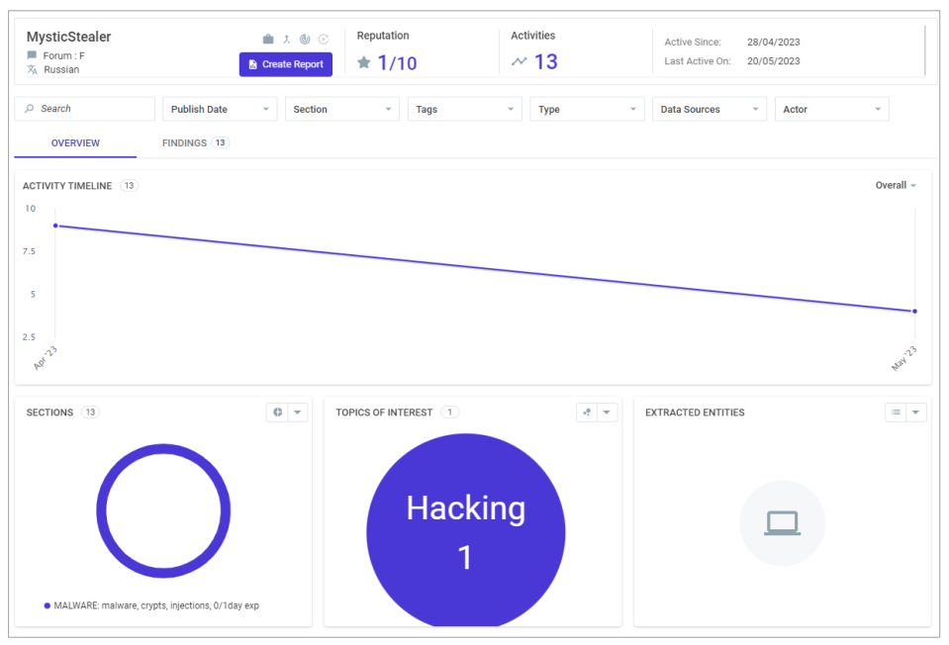Viewport: 949px width, 645px height.
Task: Click the Findings count badge 13
Action: (221, 142)
